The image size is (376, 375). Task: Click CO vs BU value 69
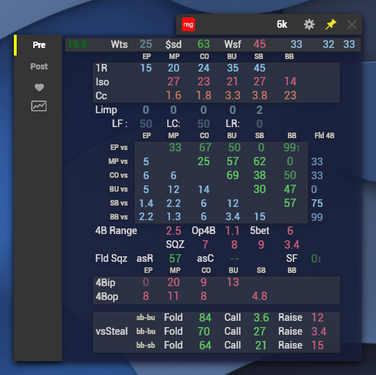[232, 175]
